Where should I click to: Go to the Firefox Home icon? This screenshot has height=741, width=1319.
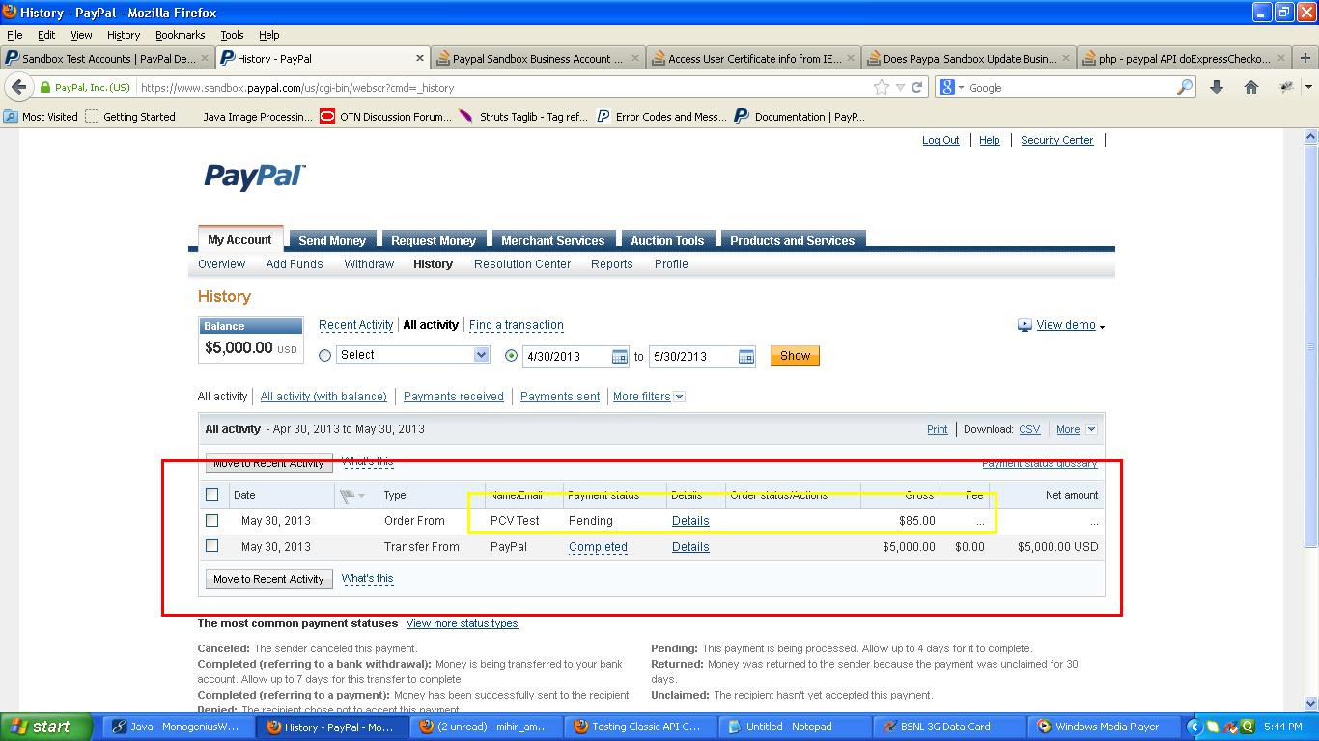[x=1251, y=87]
